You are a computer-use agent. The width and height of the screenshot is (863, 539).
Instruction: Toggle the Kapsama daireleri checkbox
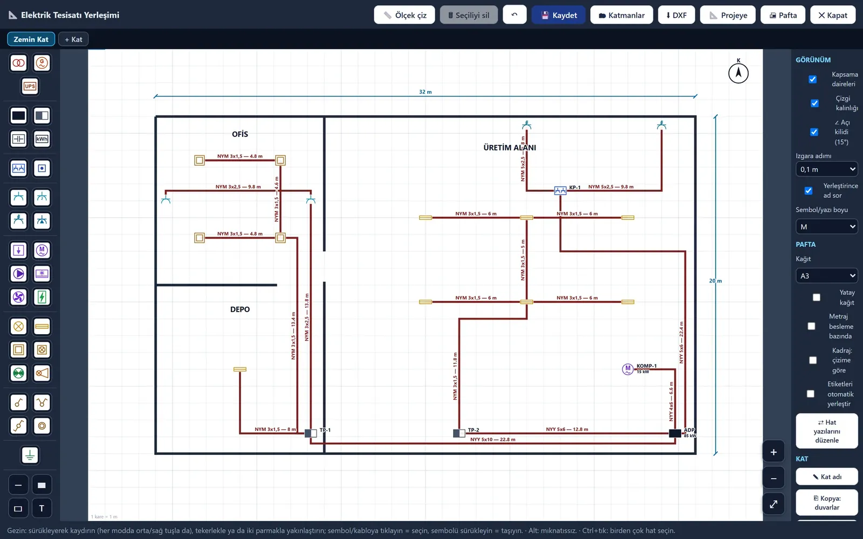[812, 79]
